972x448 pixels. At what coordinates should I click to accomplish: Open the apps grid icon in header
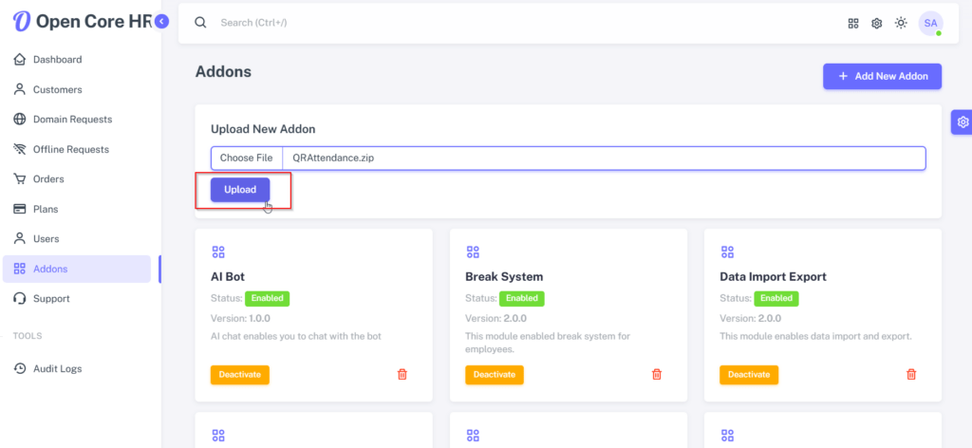tap(853, 24)
